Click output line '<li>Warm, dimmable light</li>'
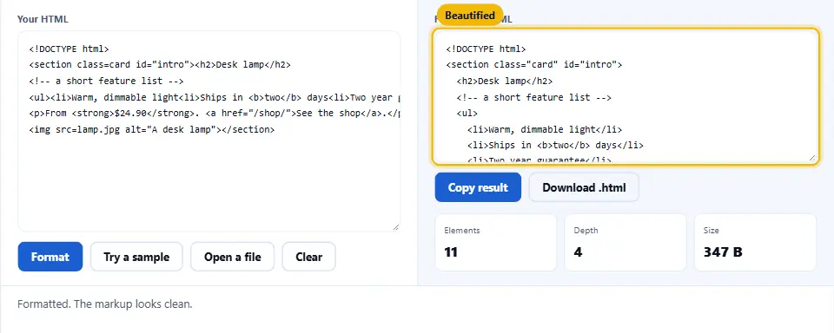 pos(545,129)
